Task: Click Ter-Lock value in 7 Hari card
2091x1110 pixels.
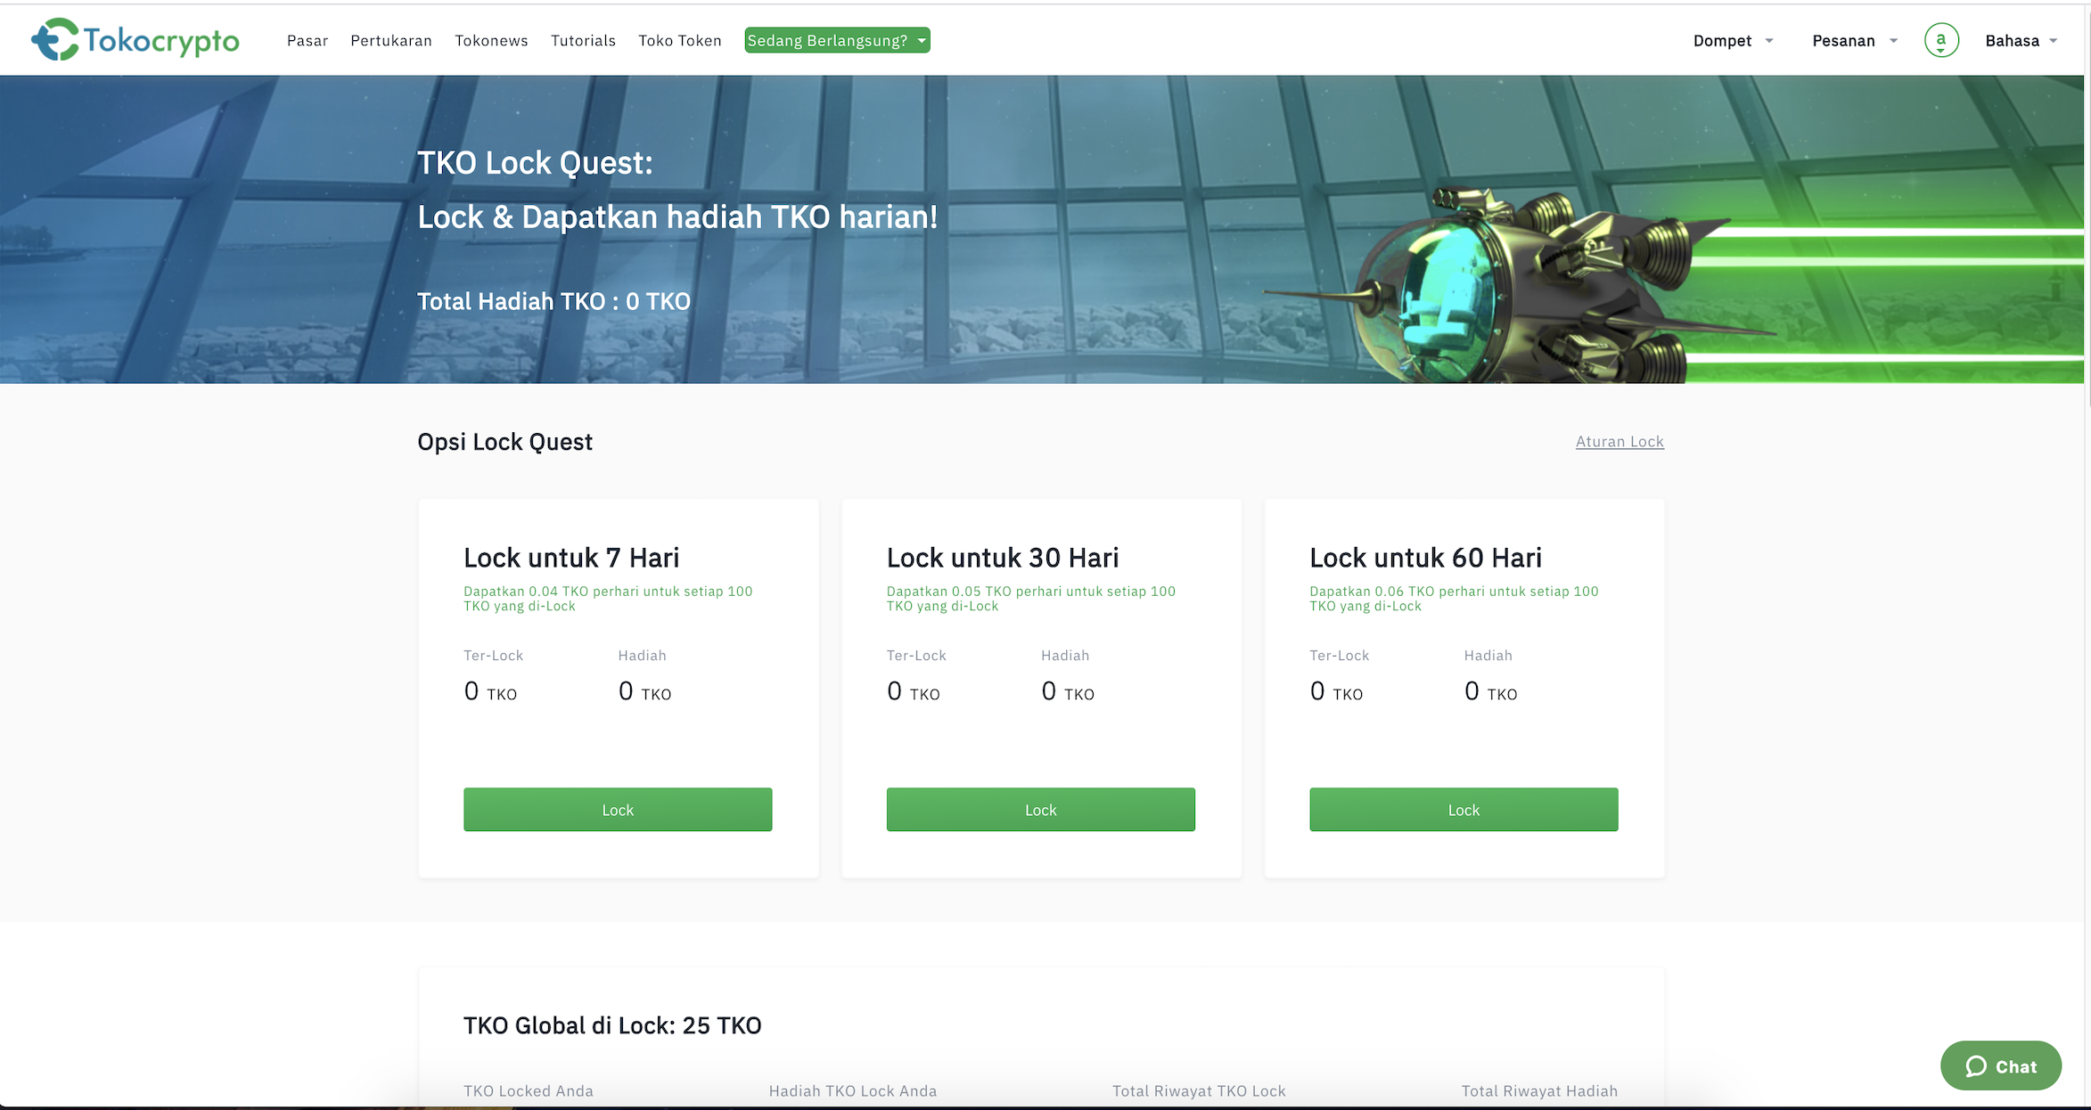Action: pos(490,691)
